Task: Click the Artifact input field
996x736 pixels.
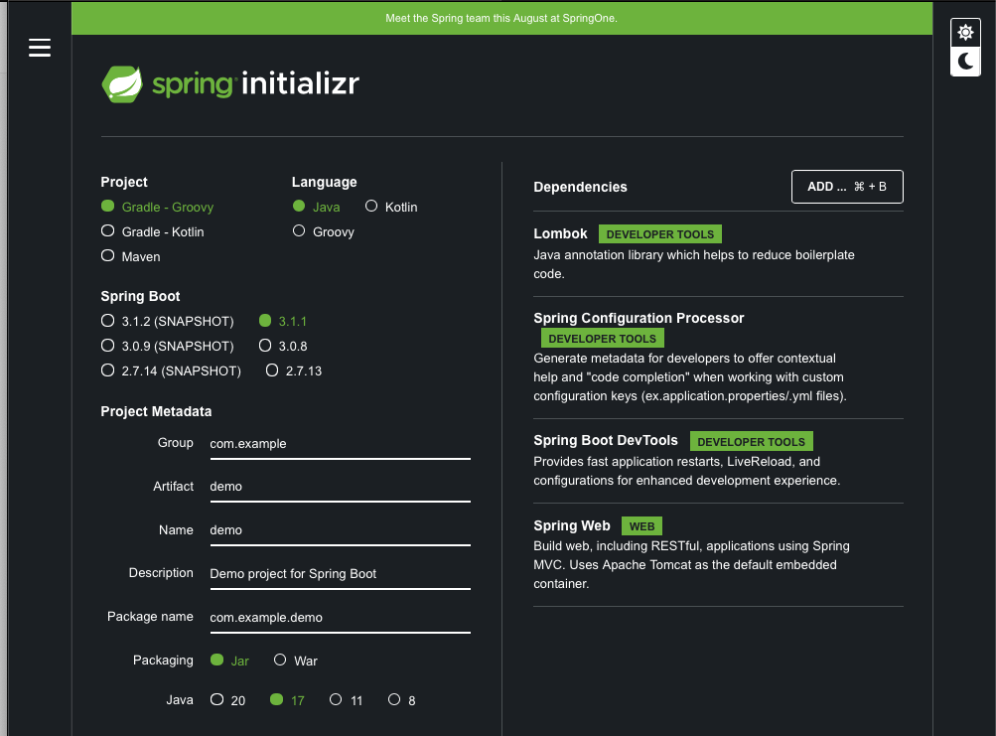Action: (340, 487)
